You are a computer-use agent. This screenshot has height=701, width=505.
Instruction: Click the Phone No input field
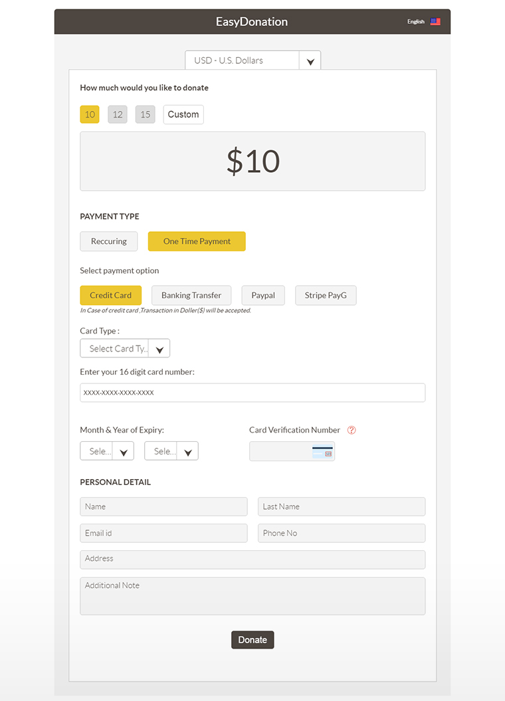coord(342,533)
